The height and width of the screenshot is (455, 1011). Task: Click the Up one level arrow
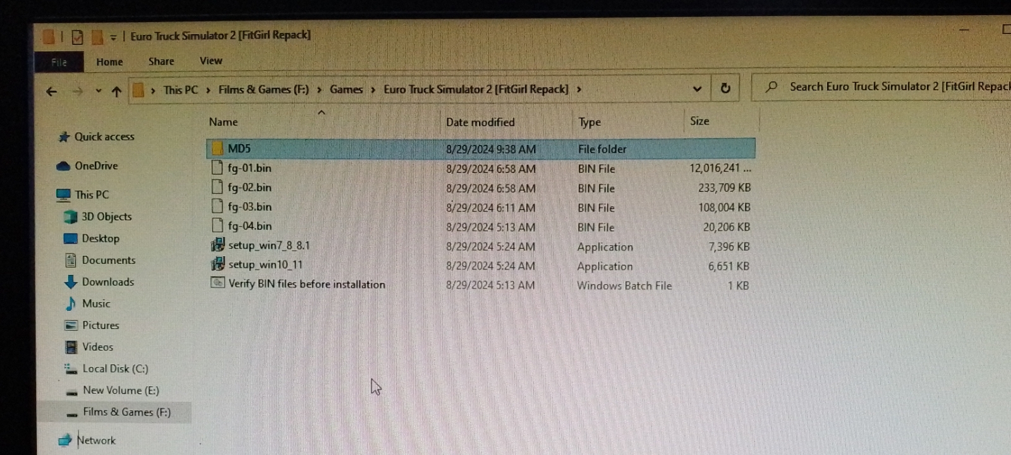point(116,92)
